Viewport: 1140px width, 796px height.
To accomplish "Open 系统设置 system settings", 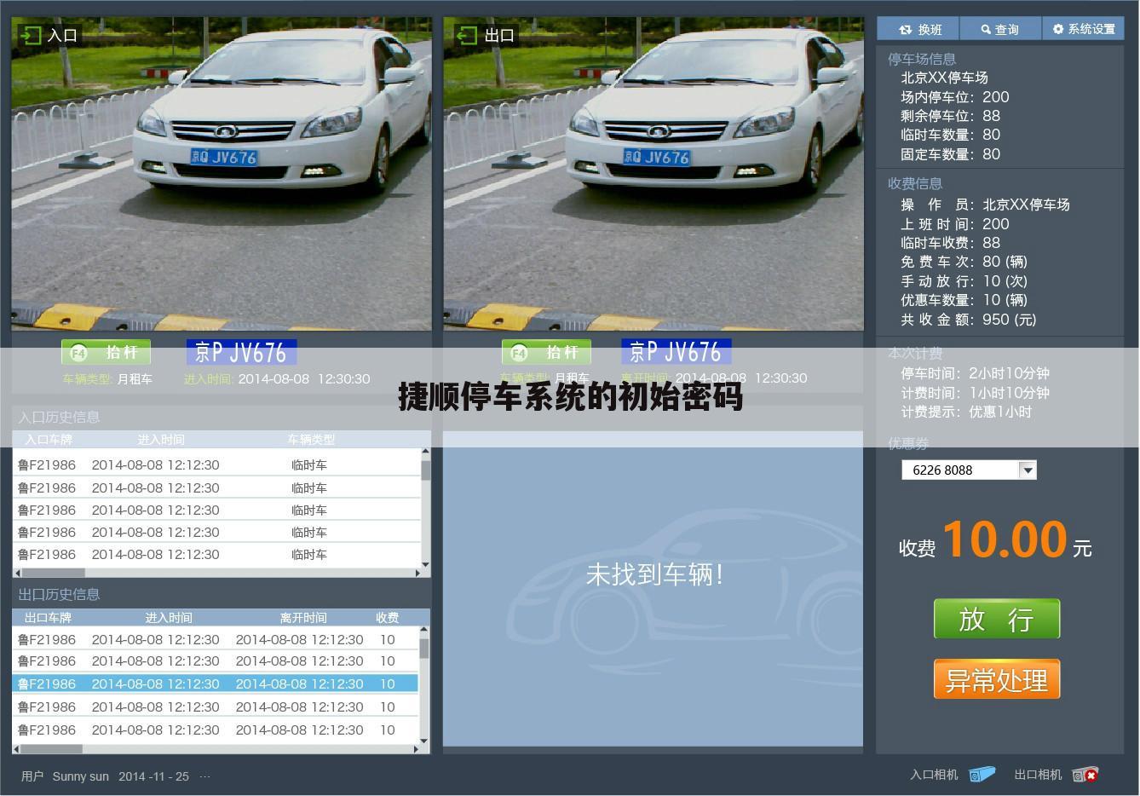I will 1084,29.
